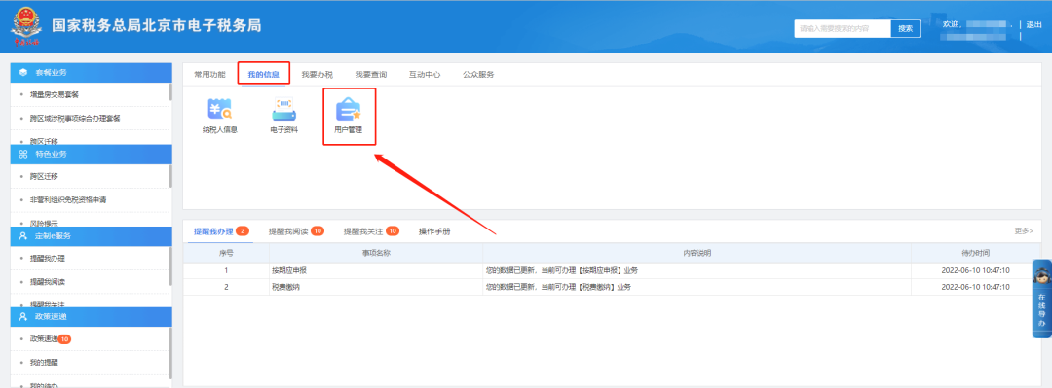Open 政策速递 sidebar item with badge 10
This screenshot has height=388, width=1052.
[51, 339]
